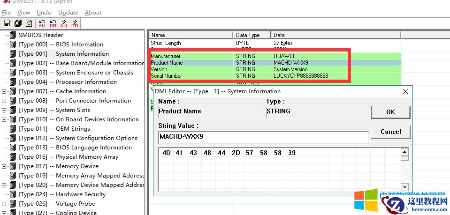Expand the Type 017 Memory Device node

pos(4,166)
